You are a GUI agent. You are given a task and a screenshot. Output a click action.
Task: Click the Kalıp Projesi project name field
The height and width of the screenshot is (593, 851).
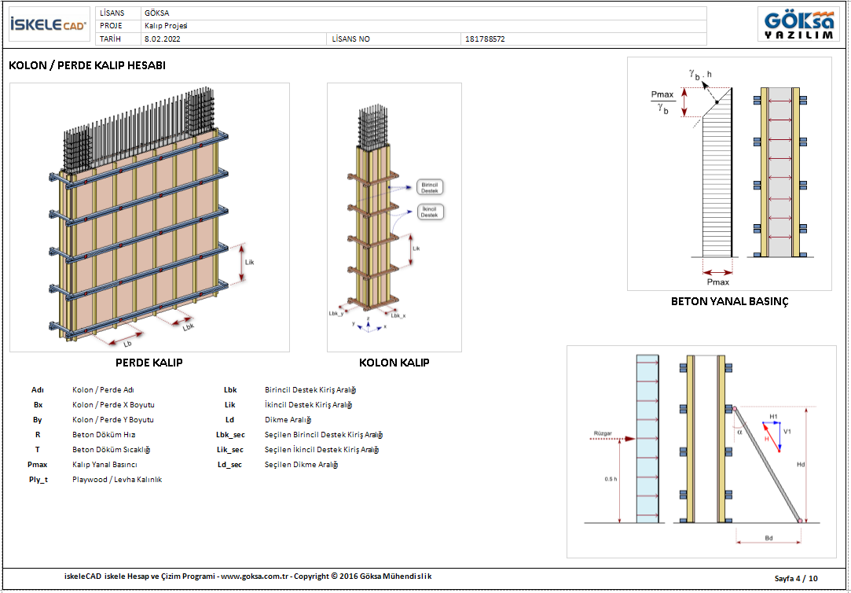point(165,26)
